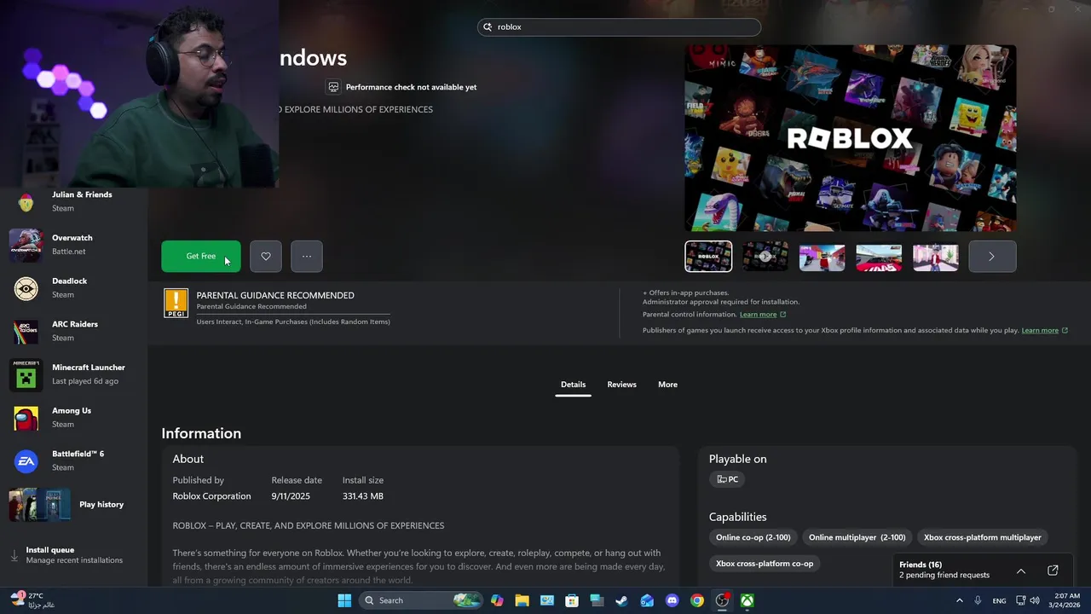Open the Xbox app taskbar icon
Viewport: 1091px width, 614px height.
point(747,600)
